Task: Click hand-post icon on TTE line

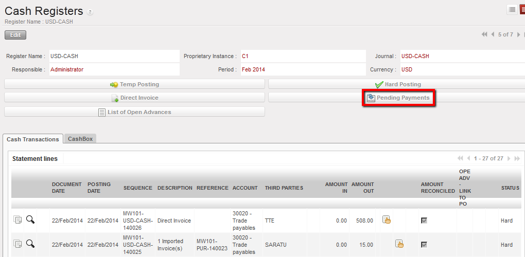Action: coord(387,220)
